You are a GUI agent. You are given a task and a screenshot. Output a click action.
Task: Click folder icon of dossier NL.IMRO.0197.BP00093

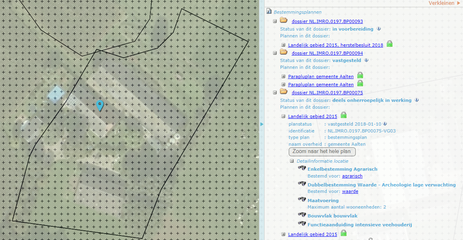[x=284, y=20]
